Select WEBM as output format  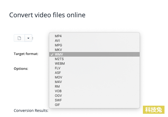pos(94,64)
